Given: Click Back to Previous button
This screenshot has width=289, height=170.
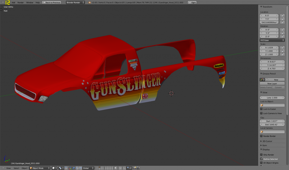Looking at the screenshot, I should pos(51,3).
